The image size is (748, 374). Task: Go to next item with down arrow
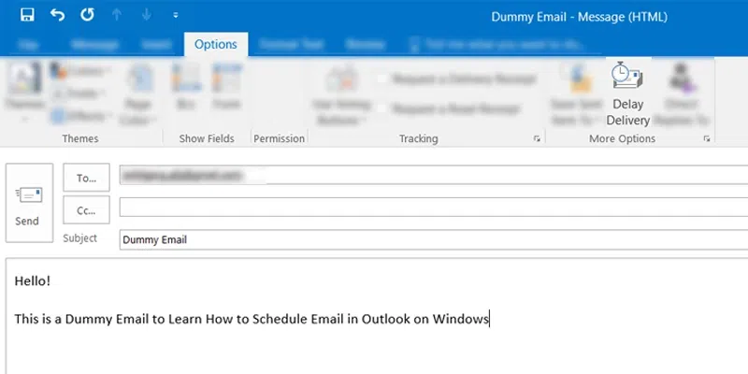[147, 15]
